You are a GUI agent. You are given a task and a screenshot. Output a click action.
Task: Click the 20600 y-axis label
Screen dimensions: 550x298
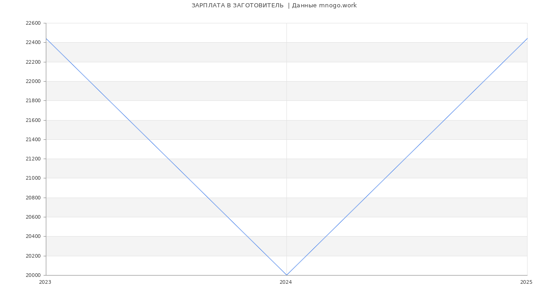pyautogui.click(x=33, y=217)
